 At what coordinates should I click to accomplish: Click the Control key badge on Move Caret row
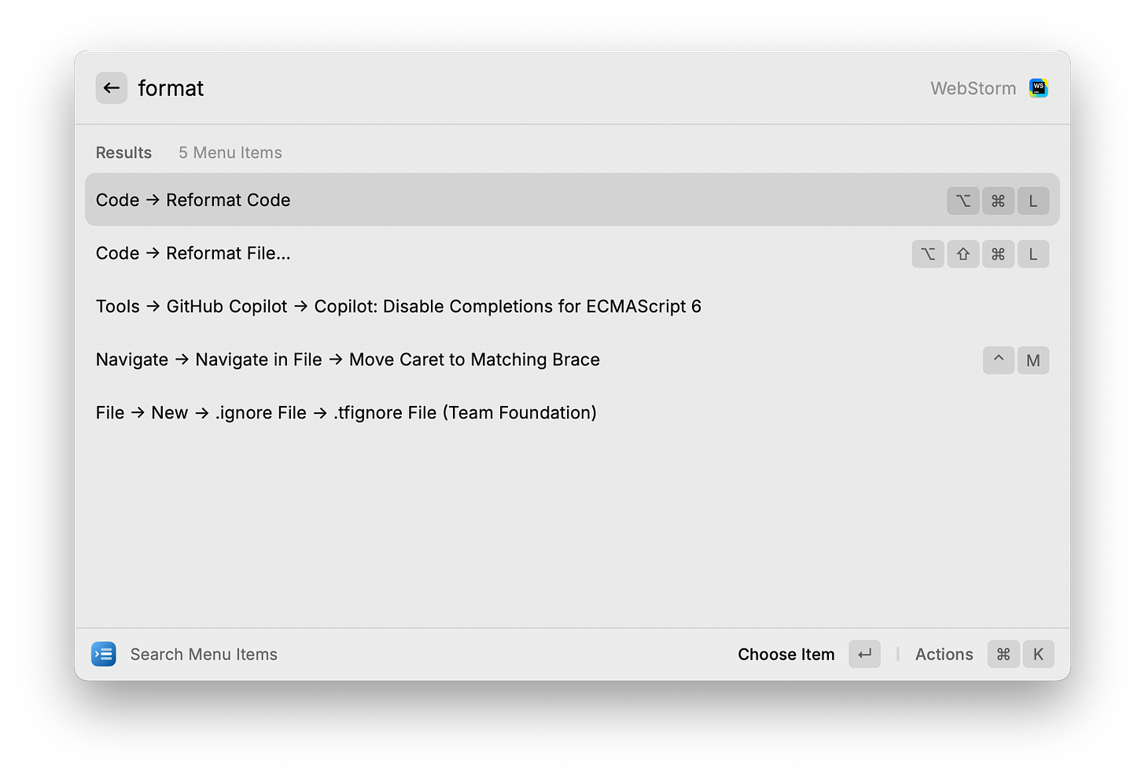click(x=999, y=360)
